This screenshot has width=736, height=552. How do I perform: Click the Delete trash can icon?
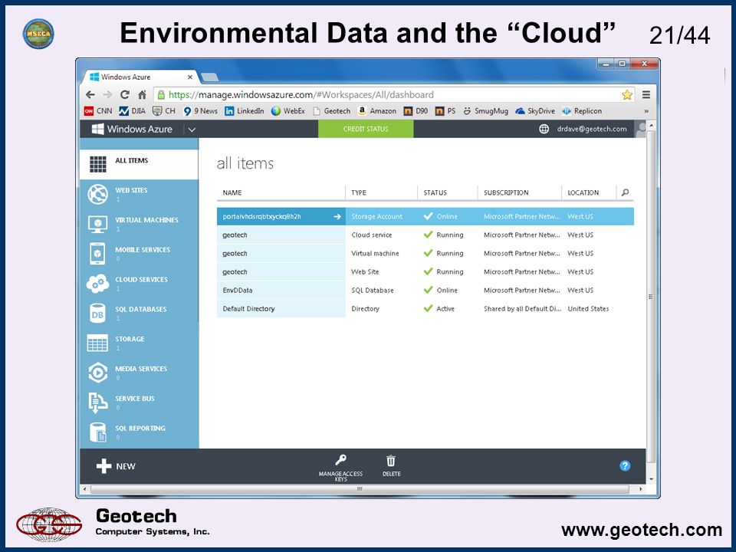click(391, 461)
